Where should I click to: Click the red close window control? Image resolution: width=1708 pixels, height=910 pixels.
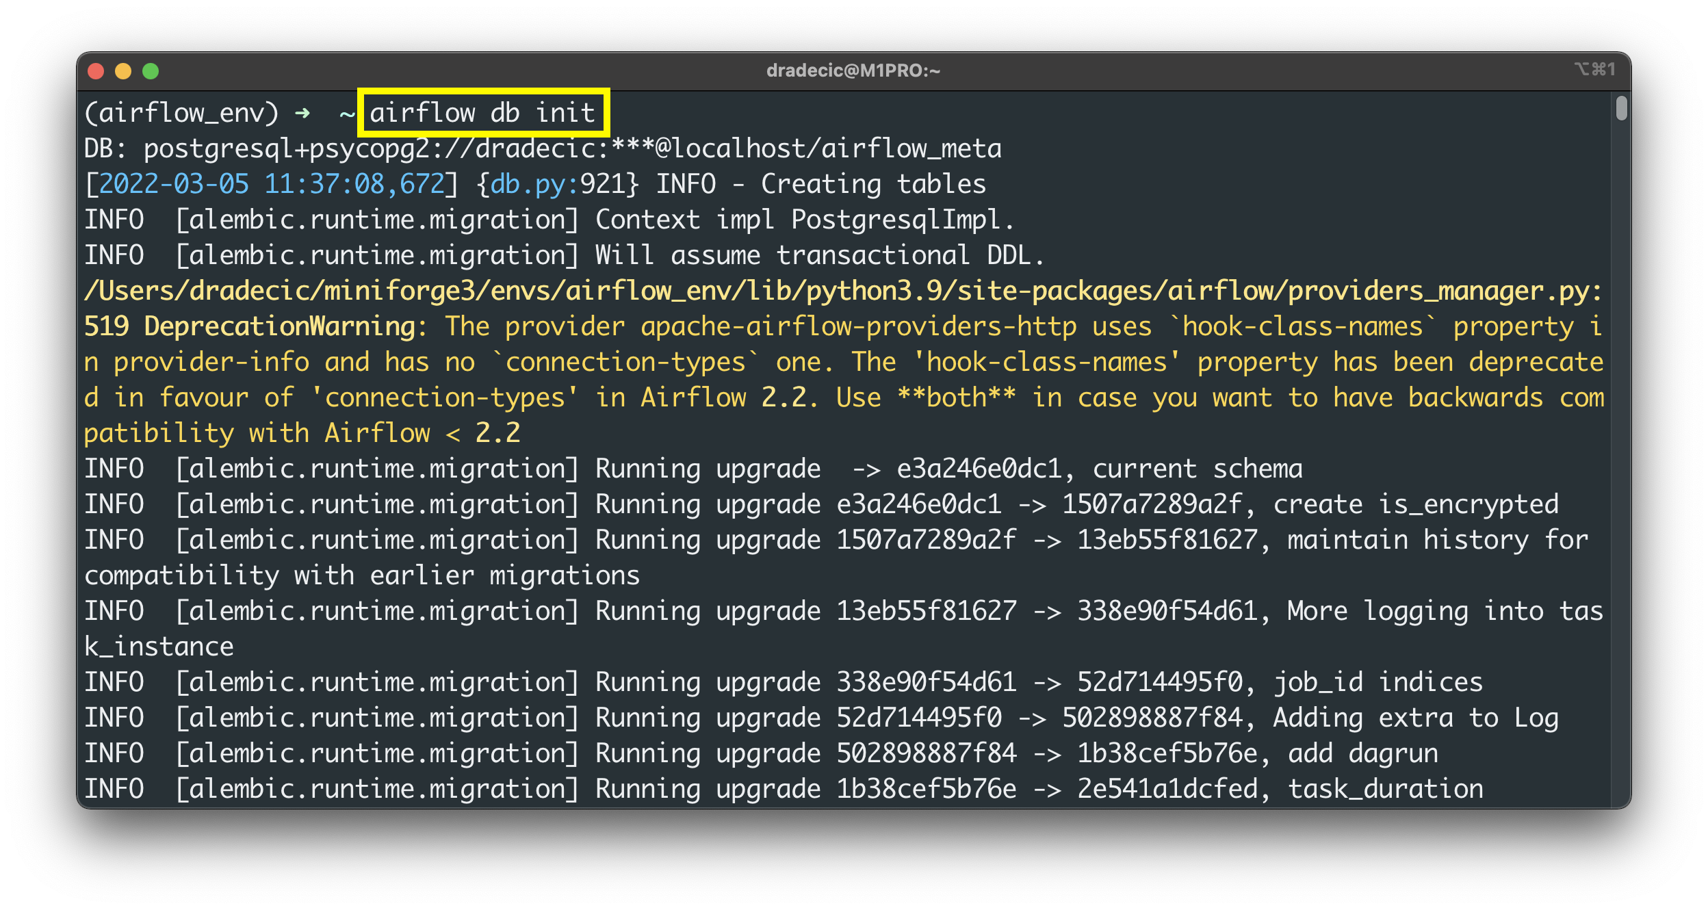[x=96, y=70]
